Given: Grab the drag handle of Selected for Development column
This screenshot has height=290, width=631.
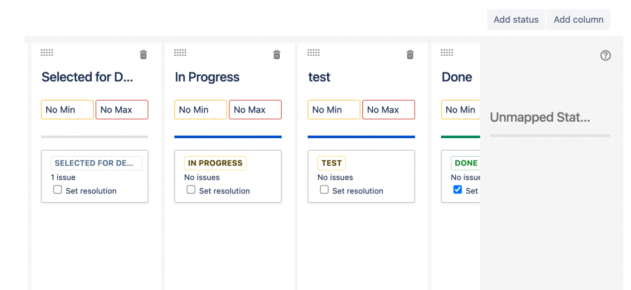Looking at the screenshot, I should [47, 53].
